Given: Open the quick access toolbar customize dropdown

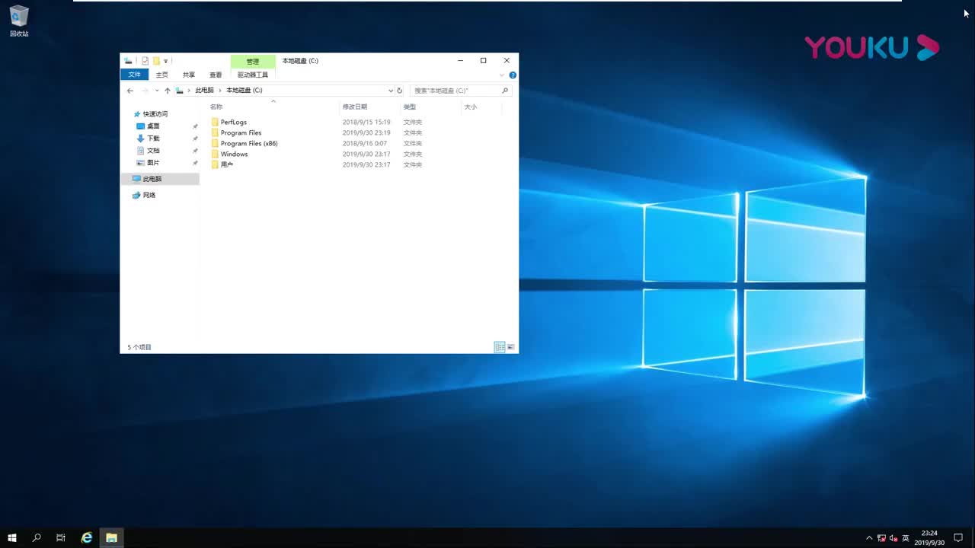Looking at the screenshot, I should [x=165, y=61].
